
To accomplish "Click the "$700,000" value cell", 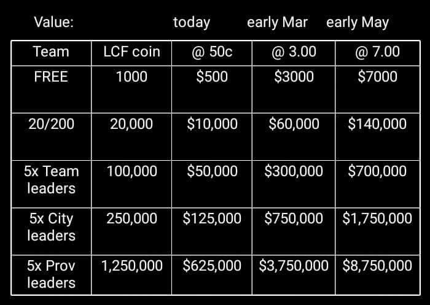I will pyautogui.click(x=377, y=171).
